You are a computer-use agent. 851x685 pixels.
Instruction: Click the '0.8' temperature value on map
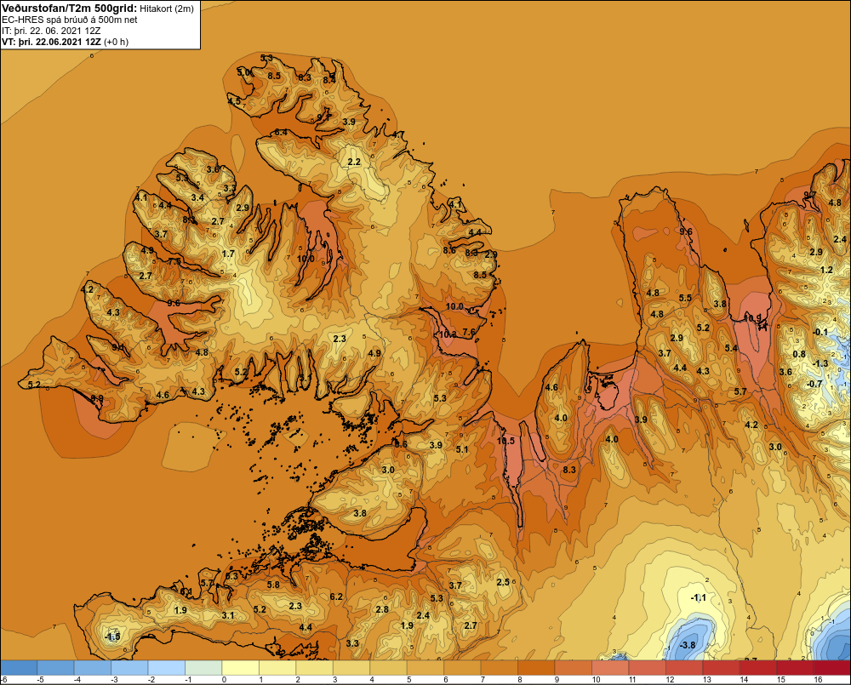[799, 354]
